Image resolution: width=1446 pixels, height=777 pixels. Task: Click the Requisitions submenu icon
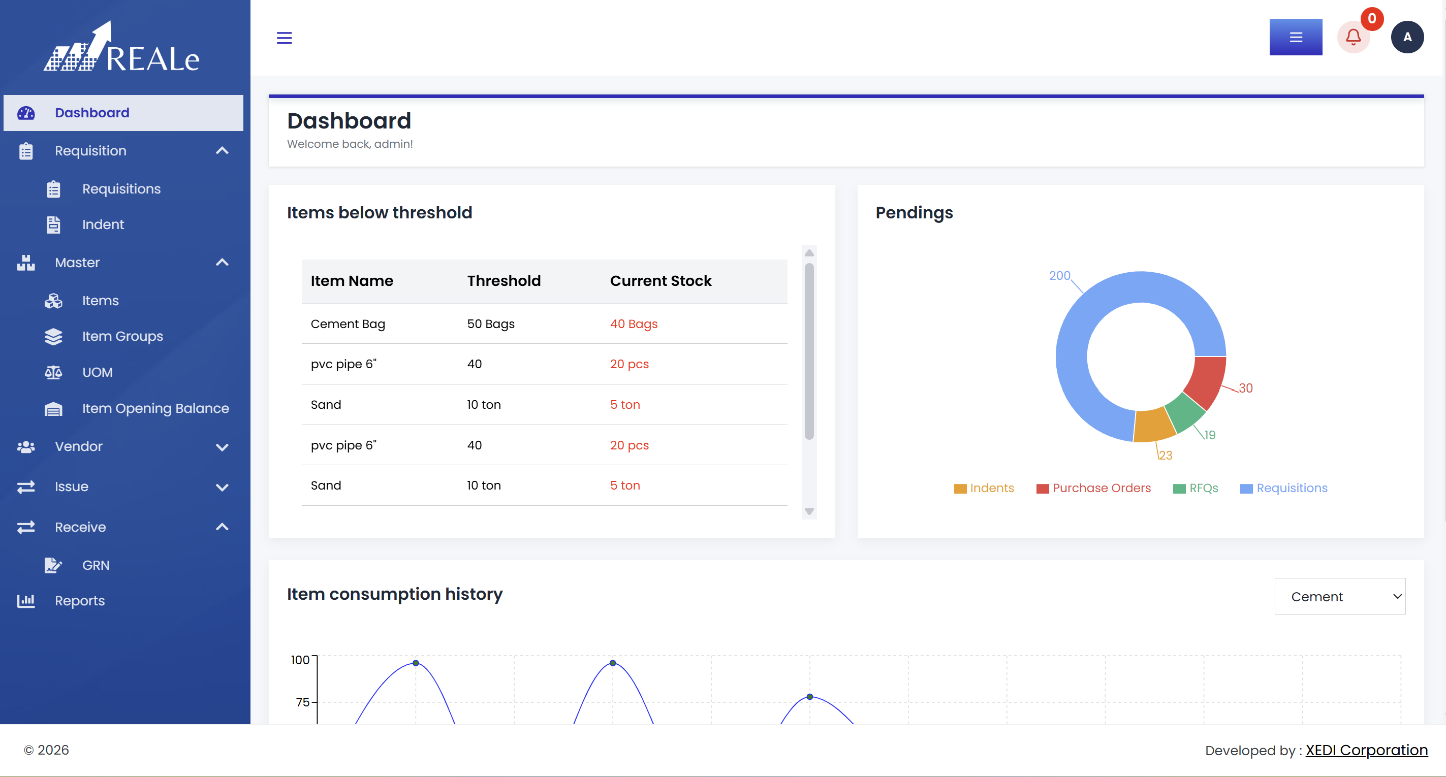tap(53, 189)
